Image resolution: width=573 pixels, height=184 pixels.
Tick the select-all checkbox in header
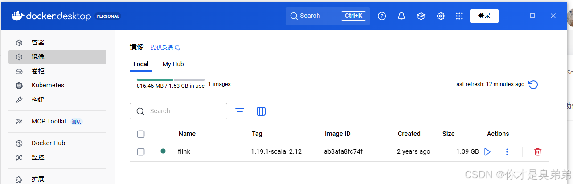[x=141, y=134]
